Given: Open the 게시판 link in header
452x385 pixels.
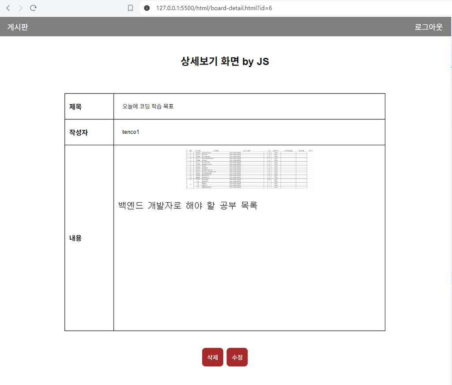Looking at the screenshot, I should (x=18, y=27).
